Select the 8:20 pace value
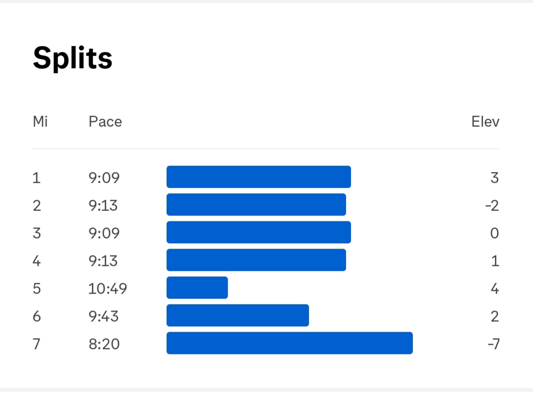Viewport: 533px width, 400px height. click(x=104, y=344)
